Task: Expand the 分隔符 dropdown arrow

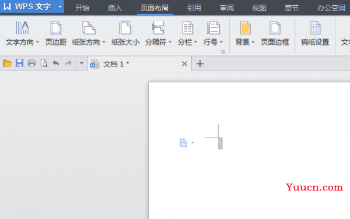Action: click(170, 42)
